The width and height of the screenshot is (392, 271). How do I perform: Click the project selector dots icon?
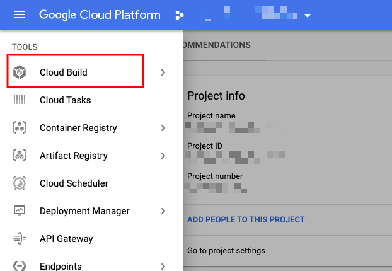click(180, 15)
